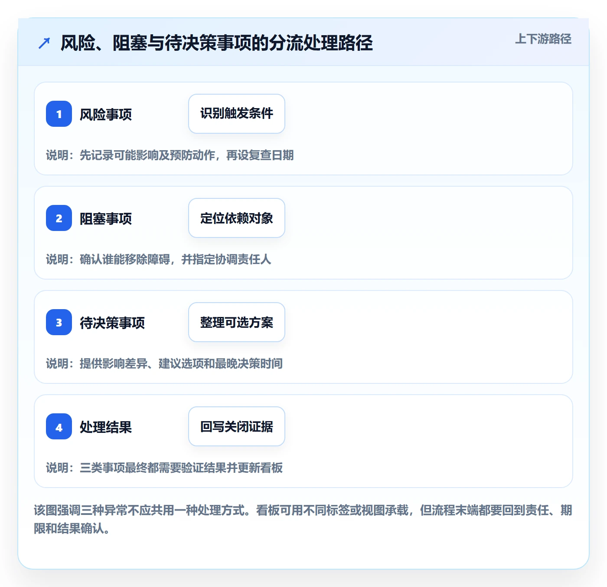This screenshot has width=607, height=587.
Task: Click the 回写关闭证据 button
Action: point(237,426)
